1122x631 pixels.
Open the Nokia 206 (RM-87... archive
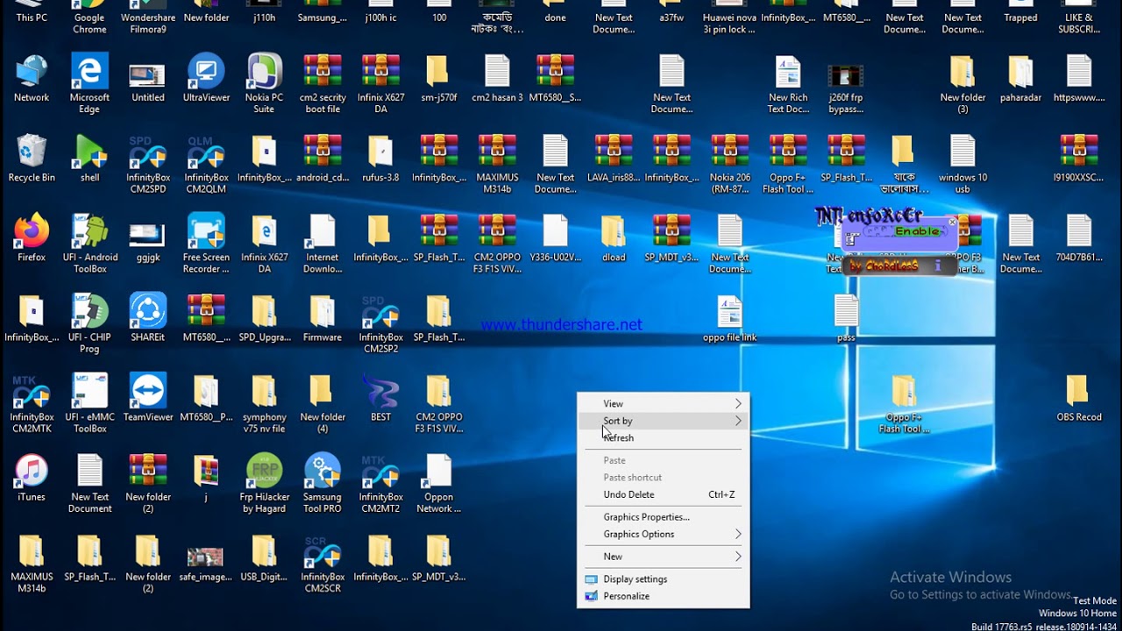(x=729, y=151)
